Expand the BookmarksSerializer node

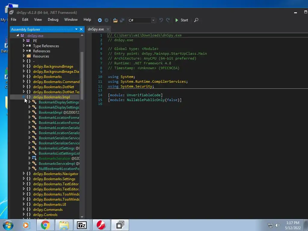pyautogui.click(x=29, y=158)
